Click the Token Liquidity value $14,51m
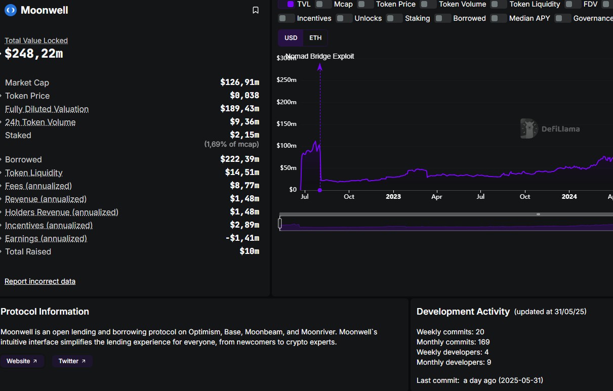This screenshot has width=613, height=391. tap(242, 172)
